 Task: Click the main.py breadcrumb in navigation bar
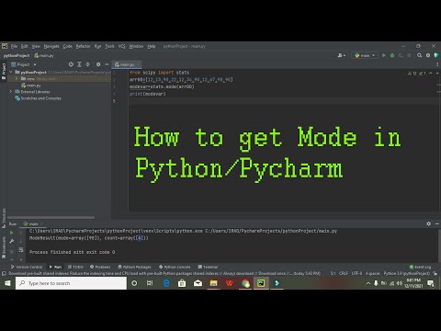click(x=44, y=55)
